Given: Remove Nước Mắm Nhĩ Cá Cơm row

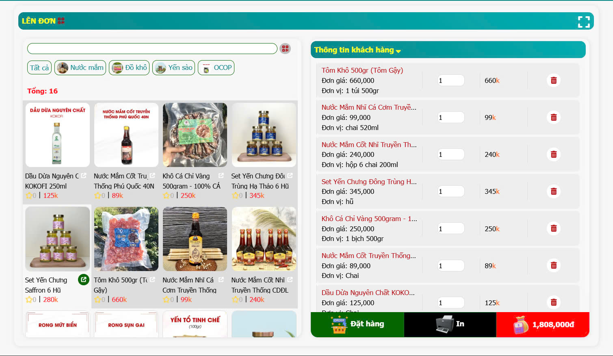Looking at the screenshot, I should click(x=553, y=117).
